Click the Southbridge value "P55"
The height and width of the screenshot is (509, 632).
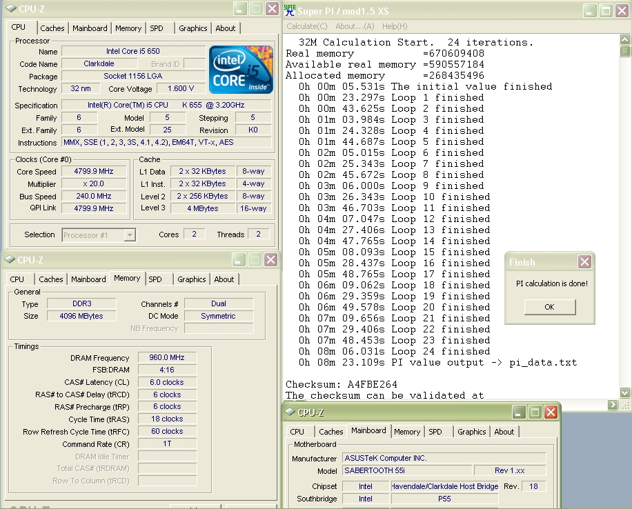444,499
